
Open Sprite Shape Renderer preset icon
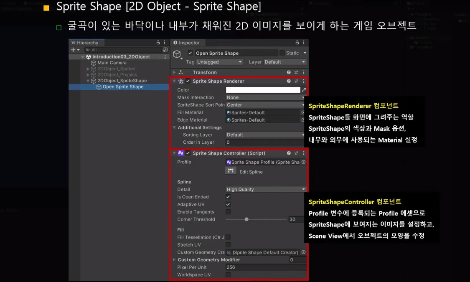click(x=296, y=81)
